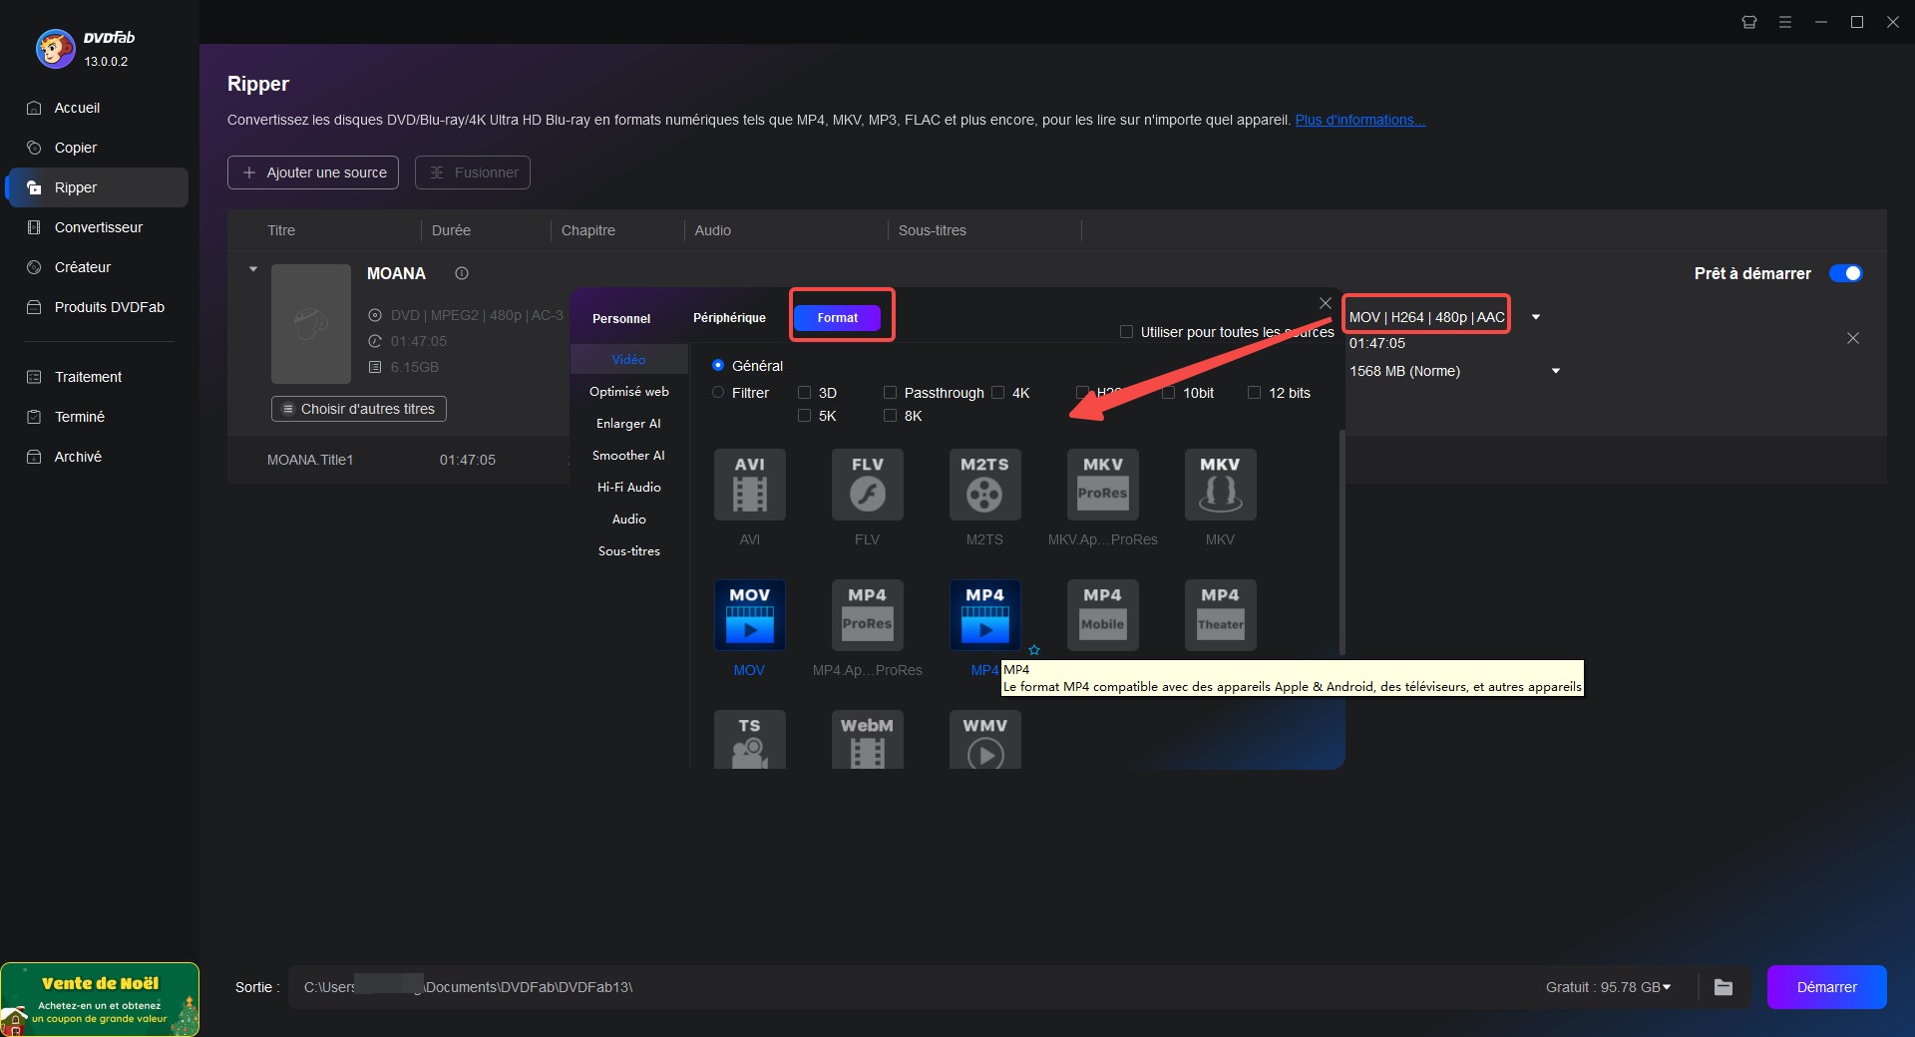Mark MP4 as favorite with the star
The width and height of the screenshot is (1915, 1037).
click(x=1034, y=650)
